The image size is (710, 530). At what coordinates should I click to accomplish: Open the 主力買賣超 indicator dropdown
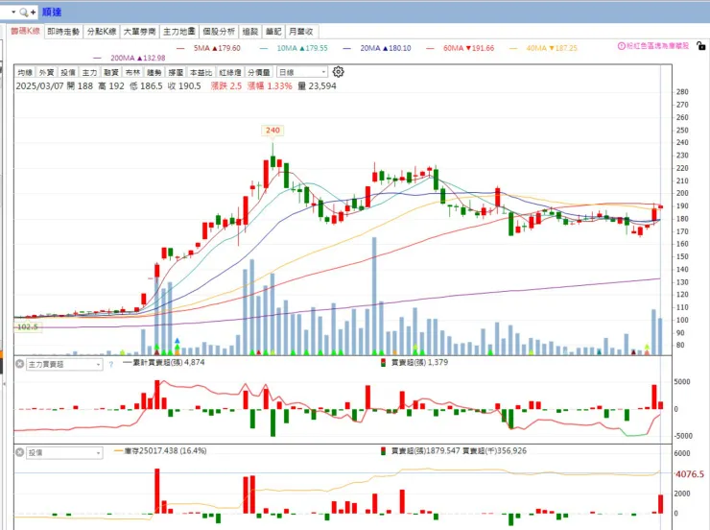click(64, 364)
